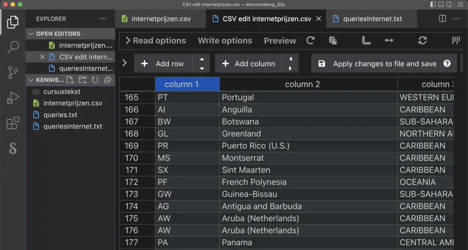Collapse the KENNIS workspace folder section
Image resolution: width=468 pixels, height=250 pixels.
pyautogui.click(x=31, y=80)
